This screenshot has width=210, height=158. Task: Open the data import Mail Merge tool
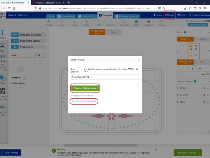click(x=3, y=63)
